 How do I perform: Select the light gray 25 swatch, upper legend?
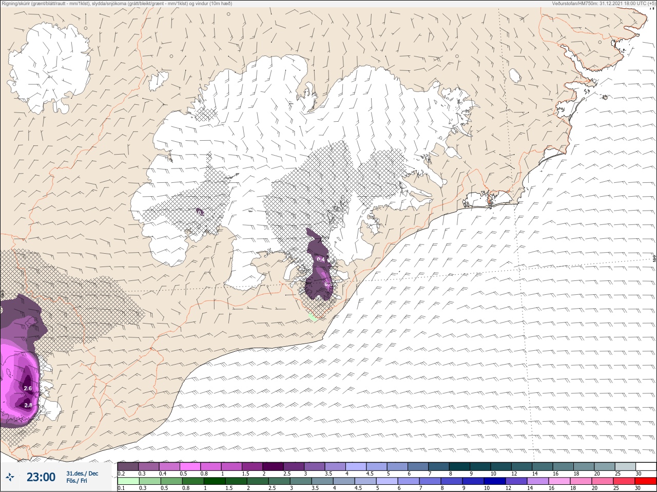625,466
